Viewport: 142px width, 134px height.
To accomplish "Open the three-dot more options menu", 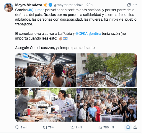I will pos(135,5).
